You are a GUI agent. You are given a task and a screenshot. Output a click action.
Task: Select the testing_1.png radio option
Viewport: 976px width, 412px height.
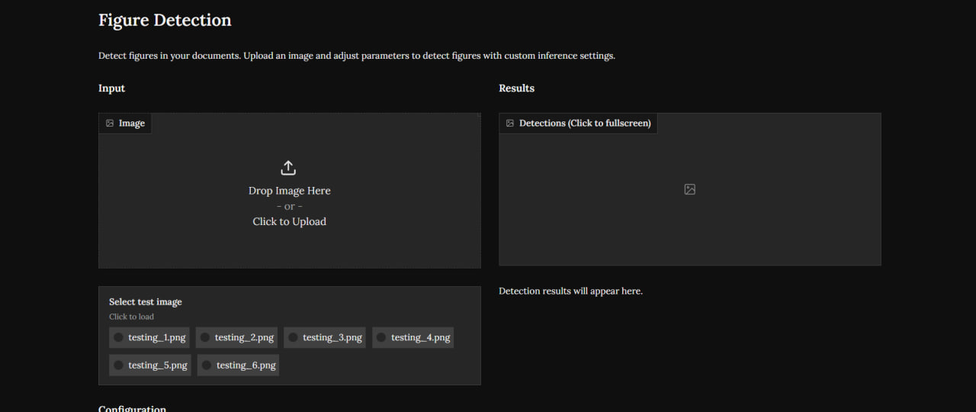pos(149,337)
